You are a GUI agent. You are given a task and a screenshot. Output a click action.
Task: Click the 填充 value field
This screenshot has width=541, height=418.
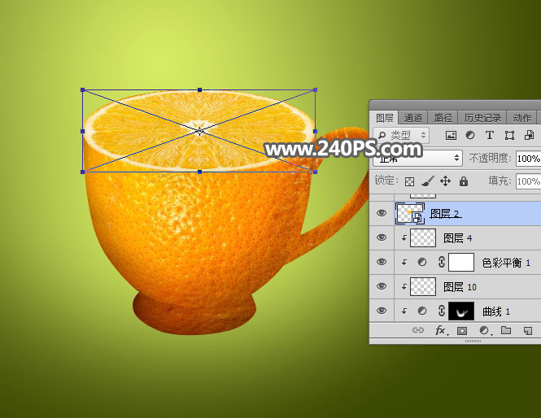click(528, 181)
